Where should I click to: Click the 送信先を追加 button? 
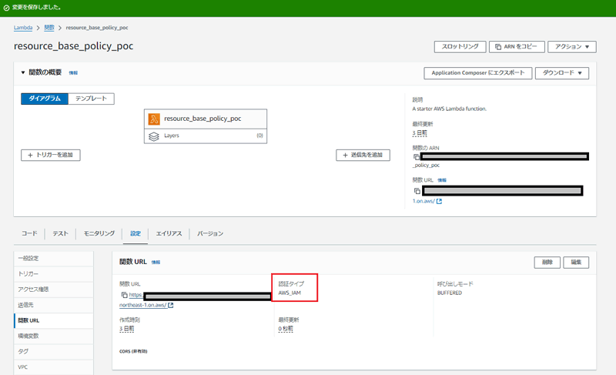point(363,155)
